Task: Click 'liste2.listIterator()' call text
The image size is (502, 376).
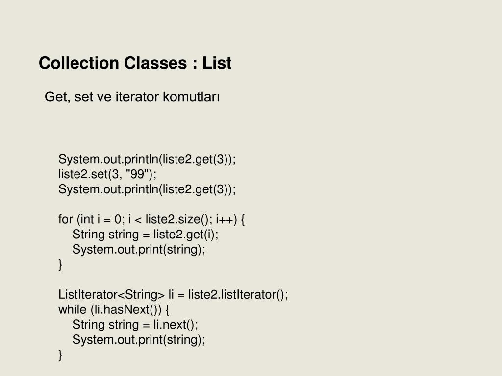Action: point(237,294)
